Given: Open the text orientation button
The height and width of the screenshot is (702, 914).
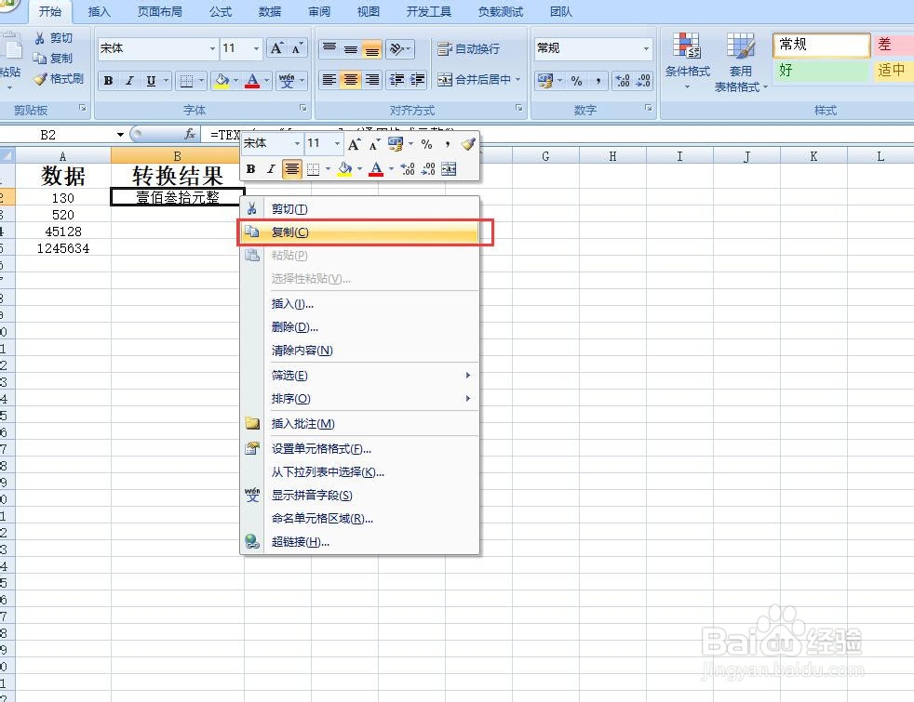Looking at the screenshot, I should 400,49.
